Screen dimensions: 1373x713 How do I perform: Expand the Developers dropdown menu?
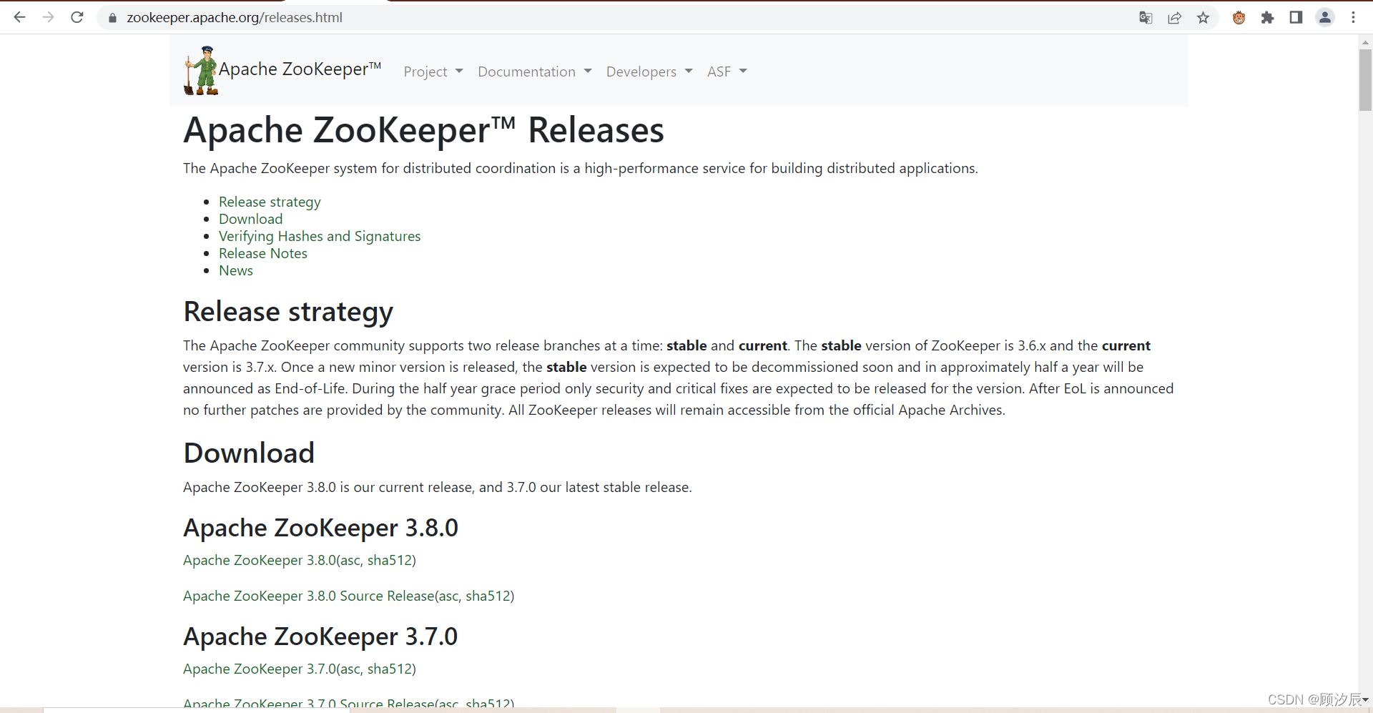tap(649, 72)
